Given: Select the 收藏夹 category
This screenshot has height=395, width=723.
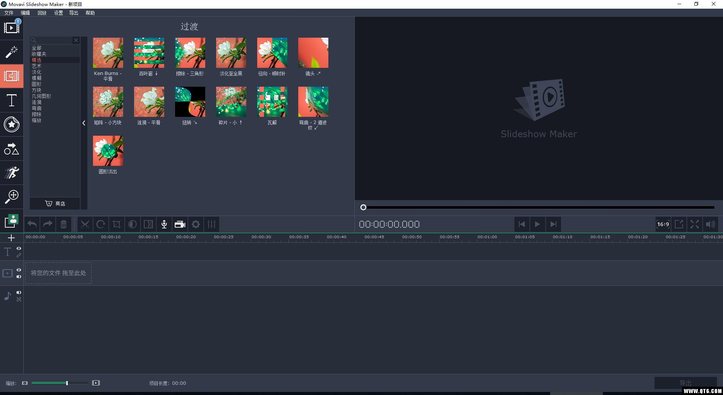Looking at the screenshot, I should 39,54.
